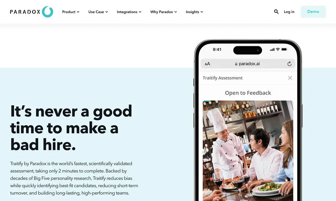Click the cellular signal bars icon
The width and height of the screenshot is (336, 201).
click(x=272, y=50)
